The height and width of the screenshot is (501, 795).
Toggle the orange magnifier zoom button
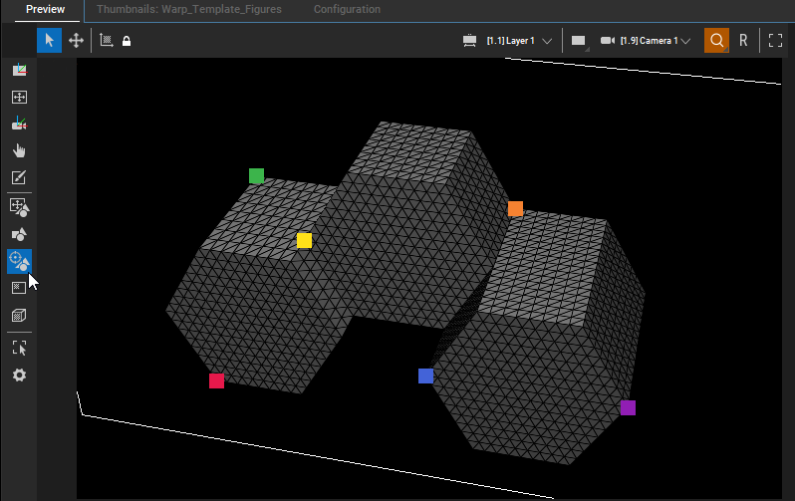pos(716,40)
